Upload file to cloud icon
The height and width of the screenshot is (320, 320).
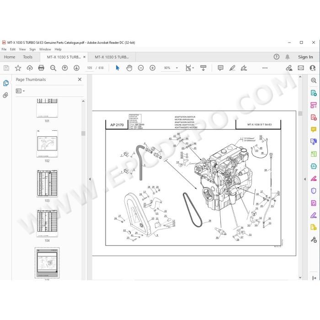[x=30, y=68]
